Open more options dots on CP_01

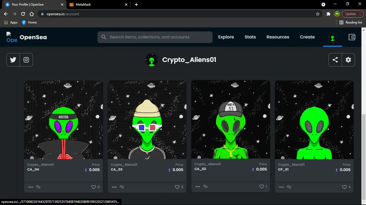pos(281,187)
